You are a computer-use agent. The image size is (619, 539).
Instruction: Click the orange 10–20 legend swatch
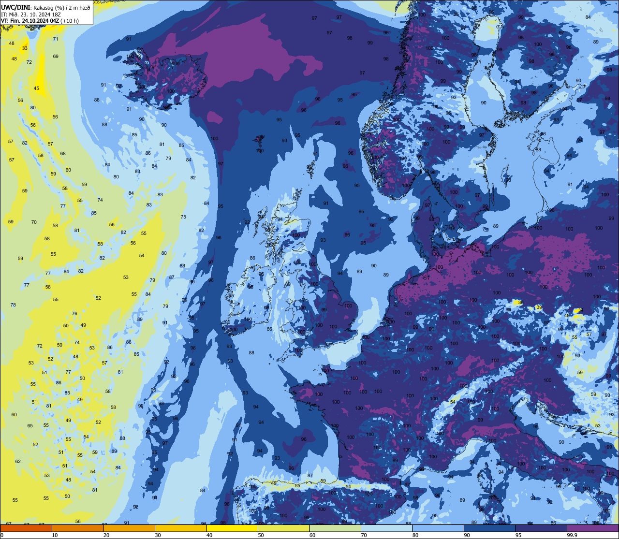77,528
